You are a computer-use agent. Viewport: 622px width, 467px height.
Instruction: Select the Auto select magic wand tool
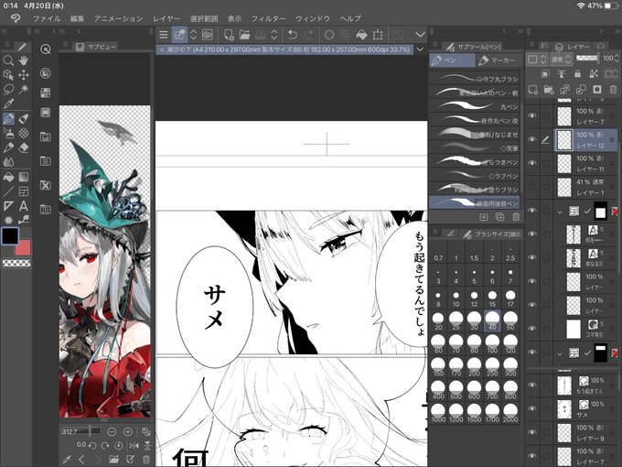(24, 89)
